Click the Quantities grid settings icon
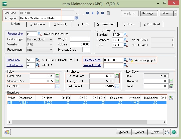Image resolution: width=181 pixels, height=139 pixels. [171, 98]
